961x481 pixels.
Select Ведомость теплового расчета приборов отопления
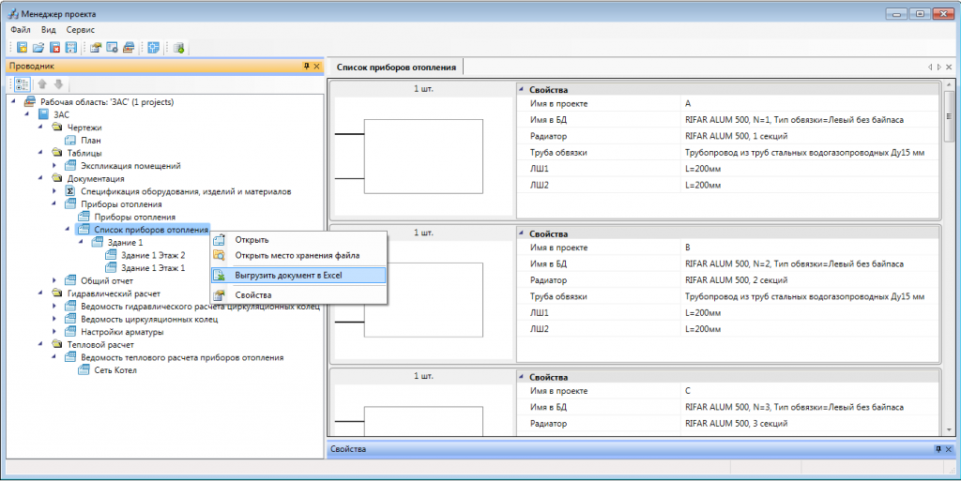(x=182, y=357)
